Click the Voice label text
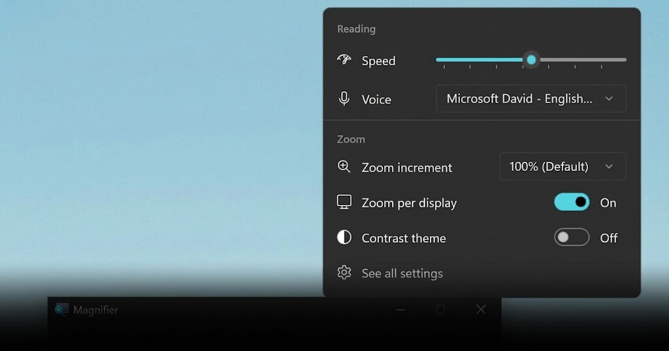 point(376,99)
